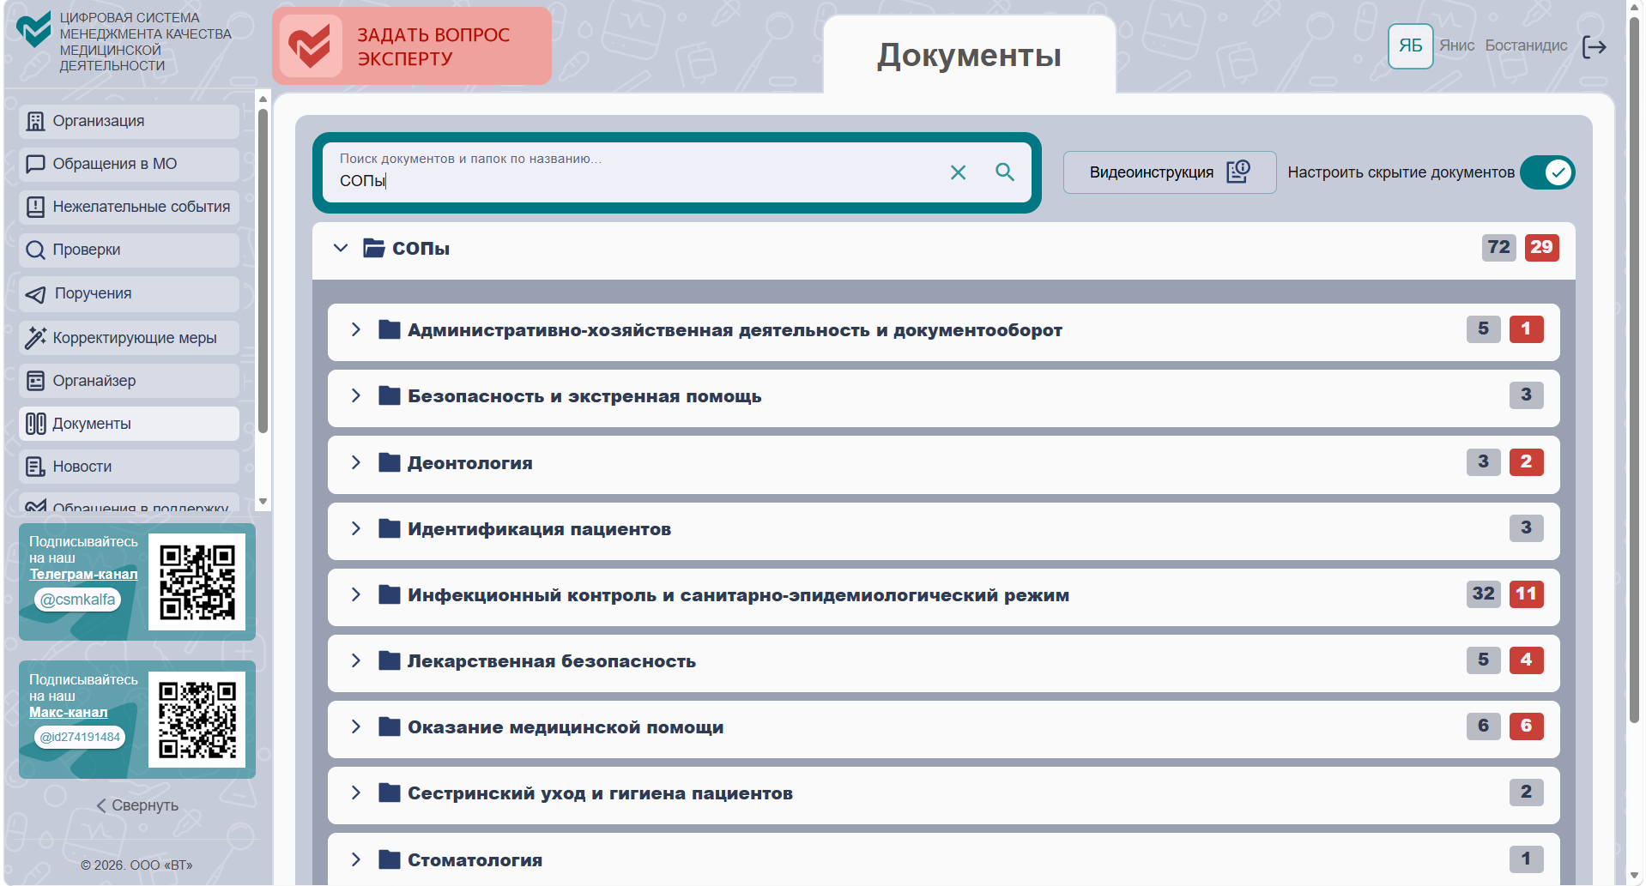Click the Поручения paper plane icon
1646x886 pixels.
point(35,294)
